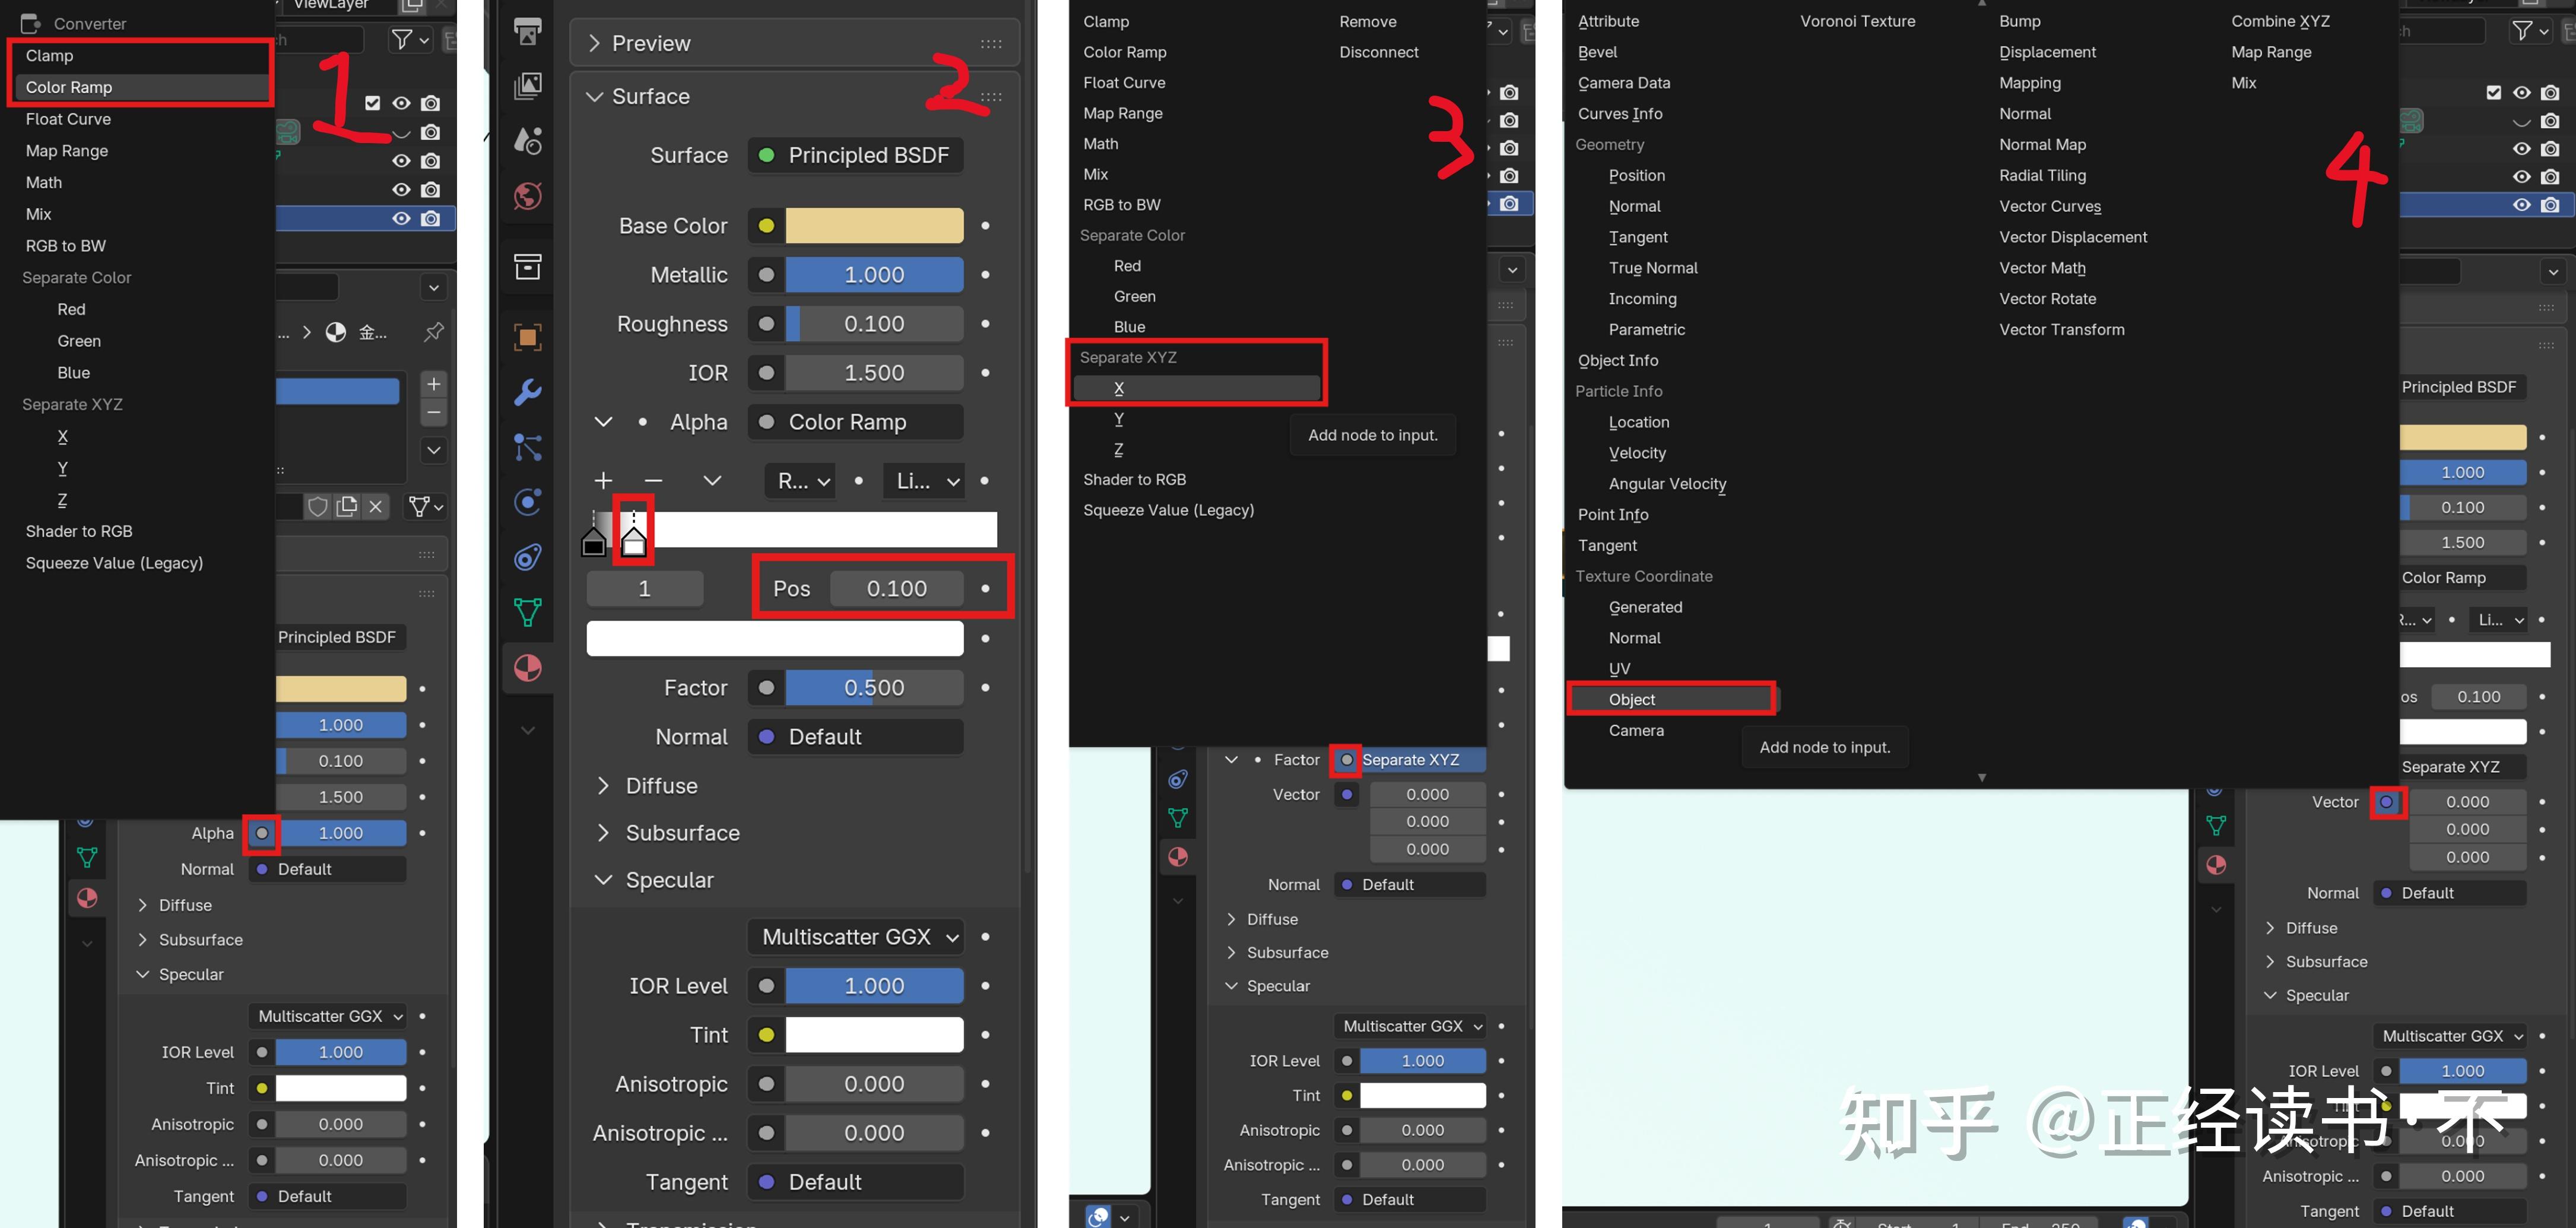
Task: Click the plus button to add a color stop
Action: pyautogui.click(x=603, y=481)
